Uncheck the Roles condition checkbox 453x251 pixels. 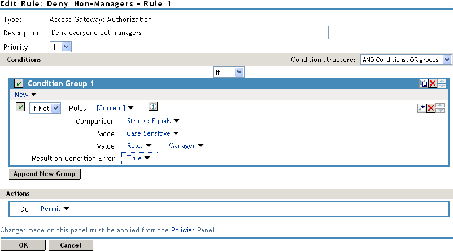20,108
